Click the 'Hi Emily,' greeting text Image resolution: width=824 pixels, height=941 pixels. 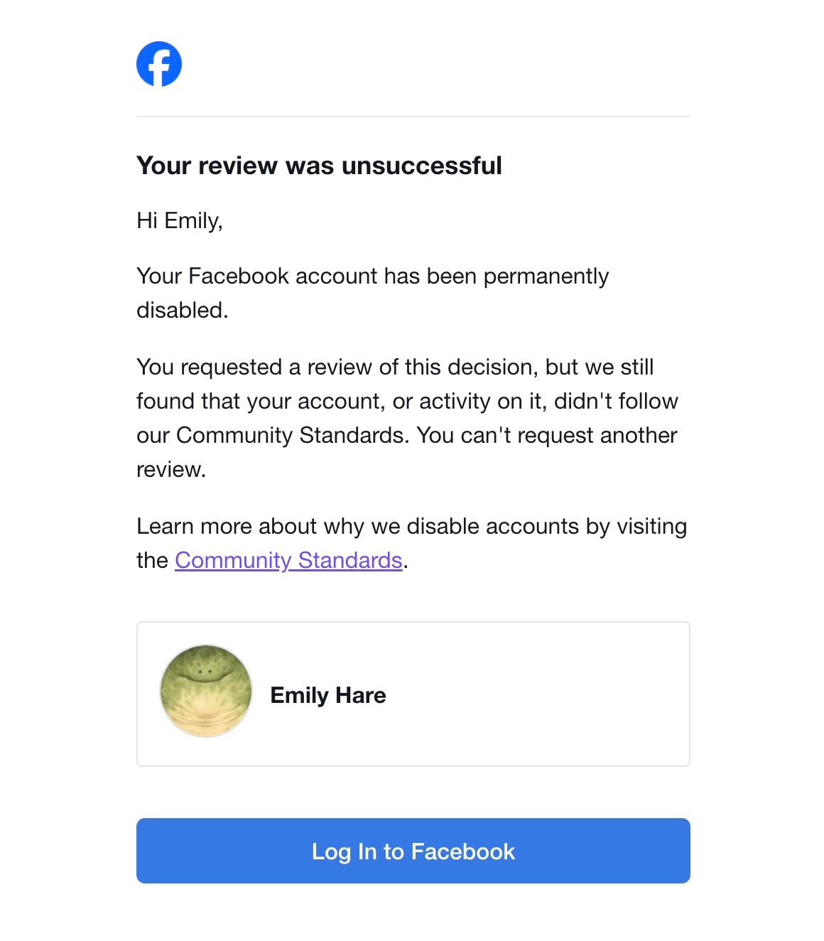180,221
